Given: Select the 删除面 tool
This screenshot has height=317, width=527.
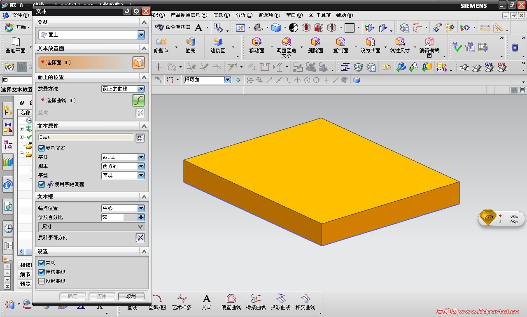Looking at the screenshot, I should point(315,45).
